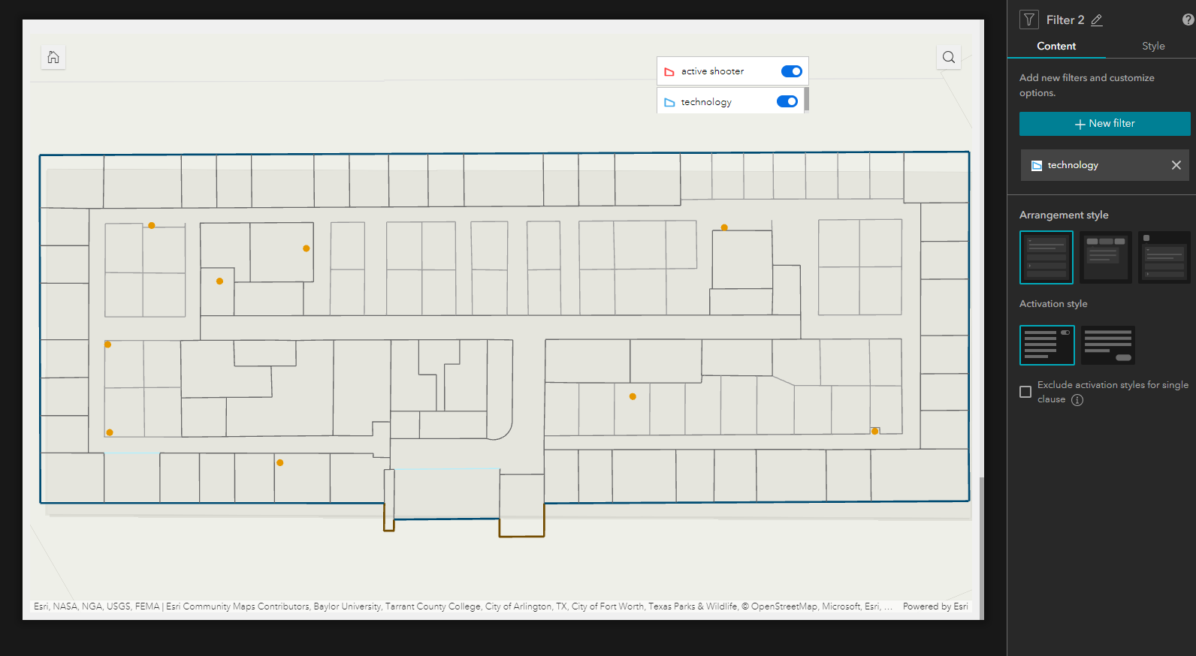Click the blue technology filter icon in map widget
The height and width of the screenshot is (656, 1196).
[669, 102]
